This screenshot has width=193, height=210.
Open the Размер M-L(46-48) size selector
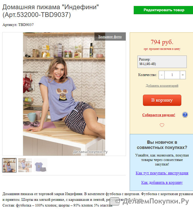162,62
